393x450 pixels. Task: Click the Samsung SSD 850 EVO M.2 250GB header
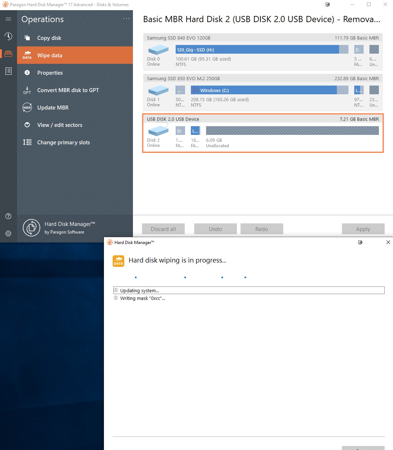183,78
